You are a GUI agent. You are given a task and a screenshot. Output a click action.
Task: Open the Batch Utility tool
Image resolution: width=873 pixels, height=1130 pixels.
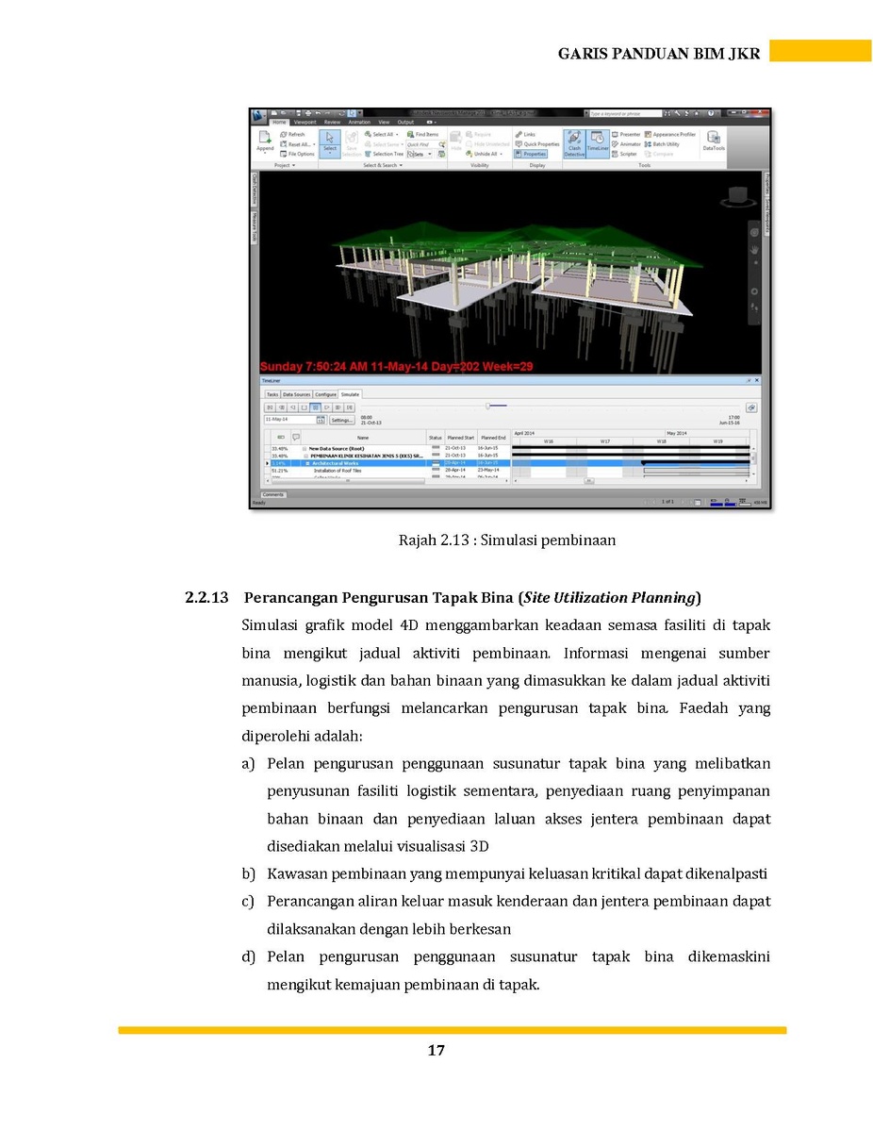[x=662, y=144]
